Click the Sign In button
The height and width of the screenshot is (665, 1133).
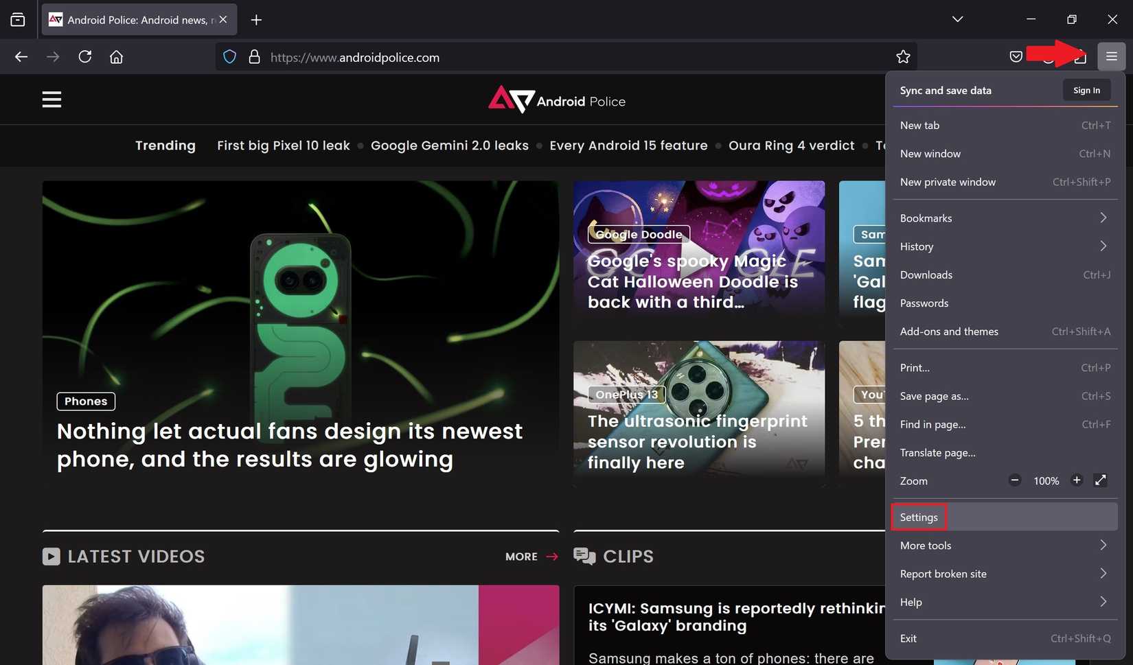[x=1086, y=91]
